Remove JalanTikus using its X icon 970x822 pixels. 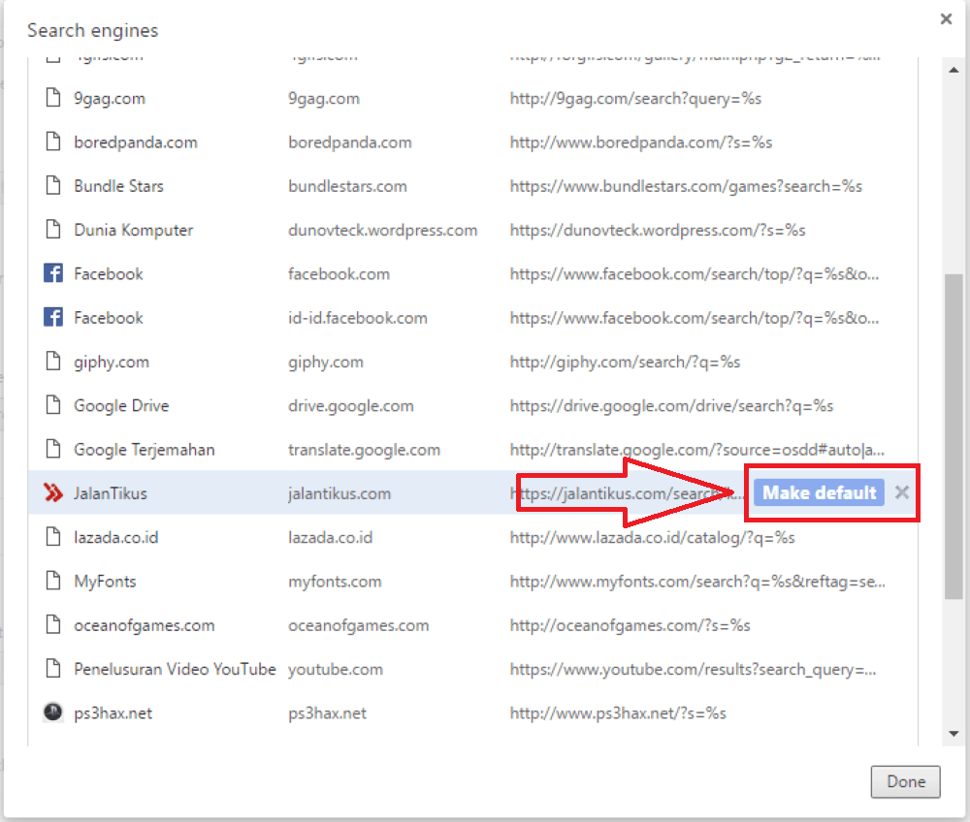902,492
